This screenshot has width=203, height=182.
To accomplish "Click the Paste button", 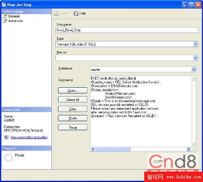I will (72, 118).
